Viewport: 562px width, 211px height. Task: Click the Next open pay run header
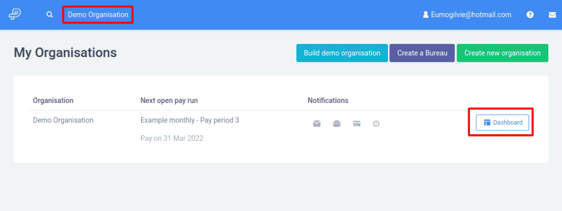[169, 100]
